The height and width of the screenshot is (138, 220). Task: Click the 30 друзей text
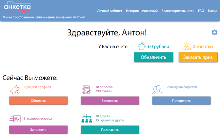pyautogui.click(x=103, y=116)
